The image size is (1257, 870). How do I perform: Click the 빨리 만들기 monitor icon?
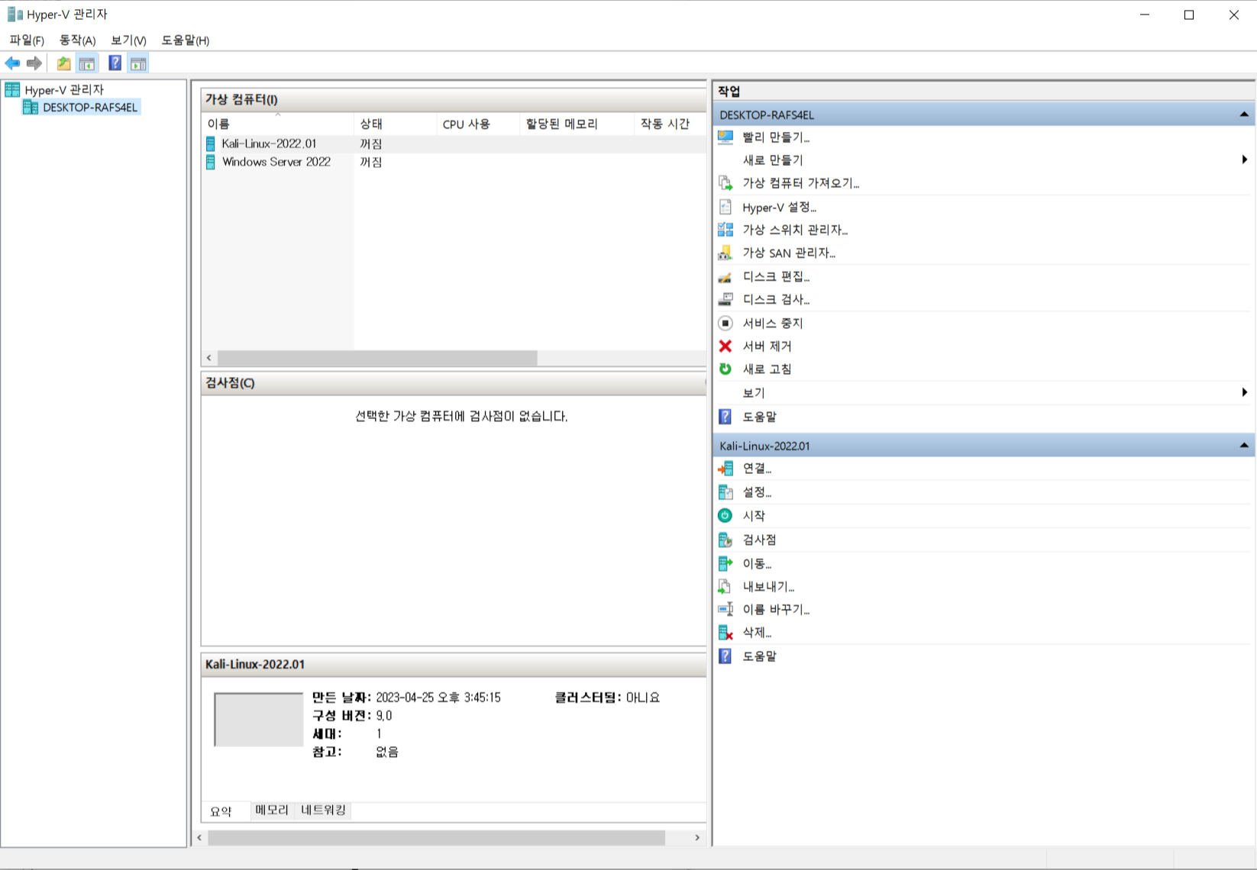point(725,137)
